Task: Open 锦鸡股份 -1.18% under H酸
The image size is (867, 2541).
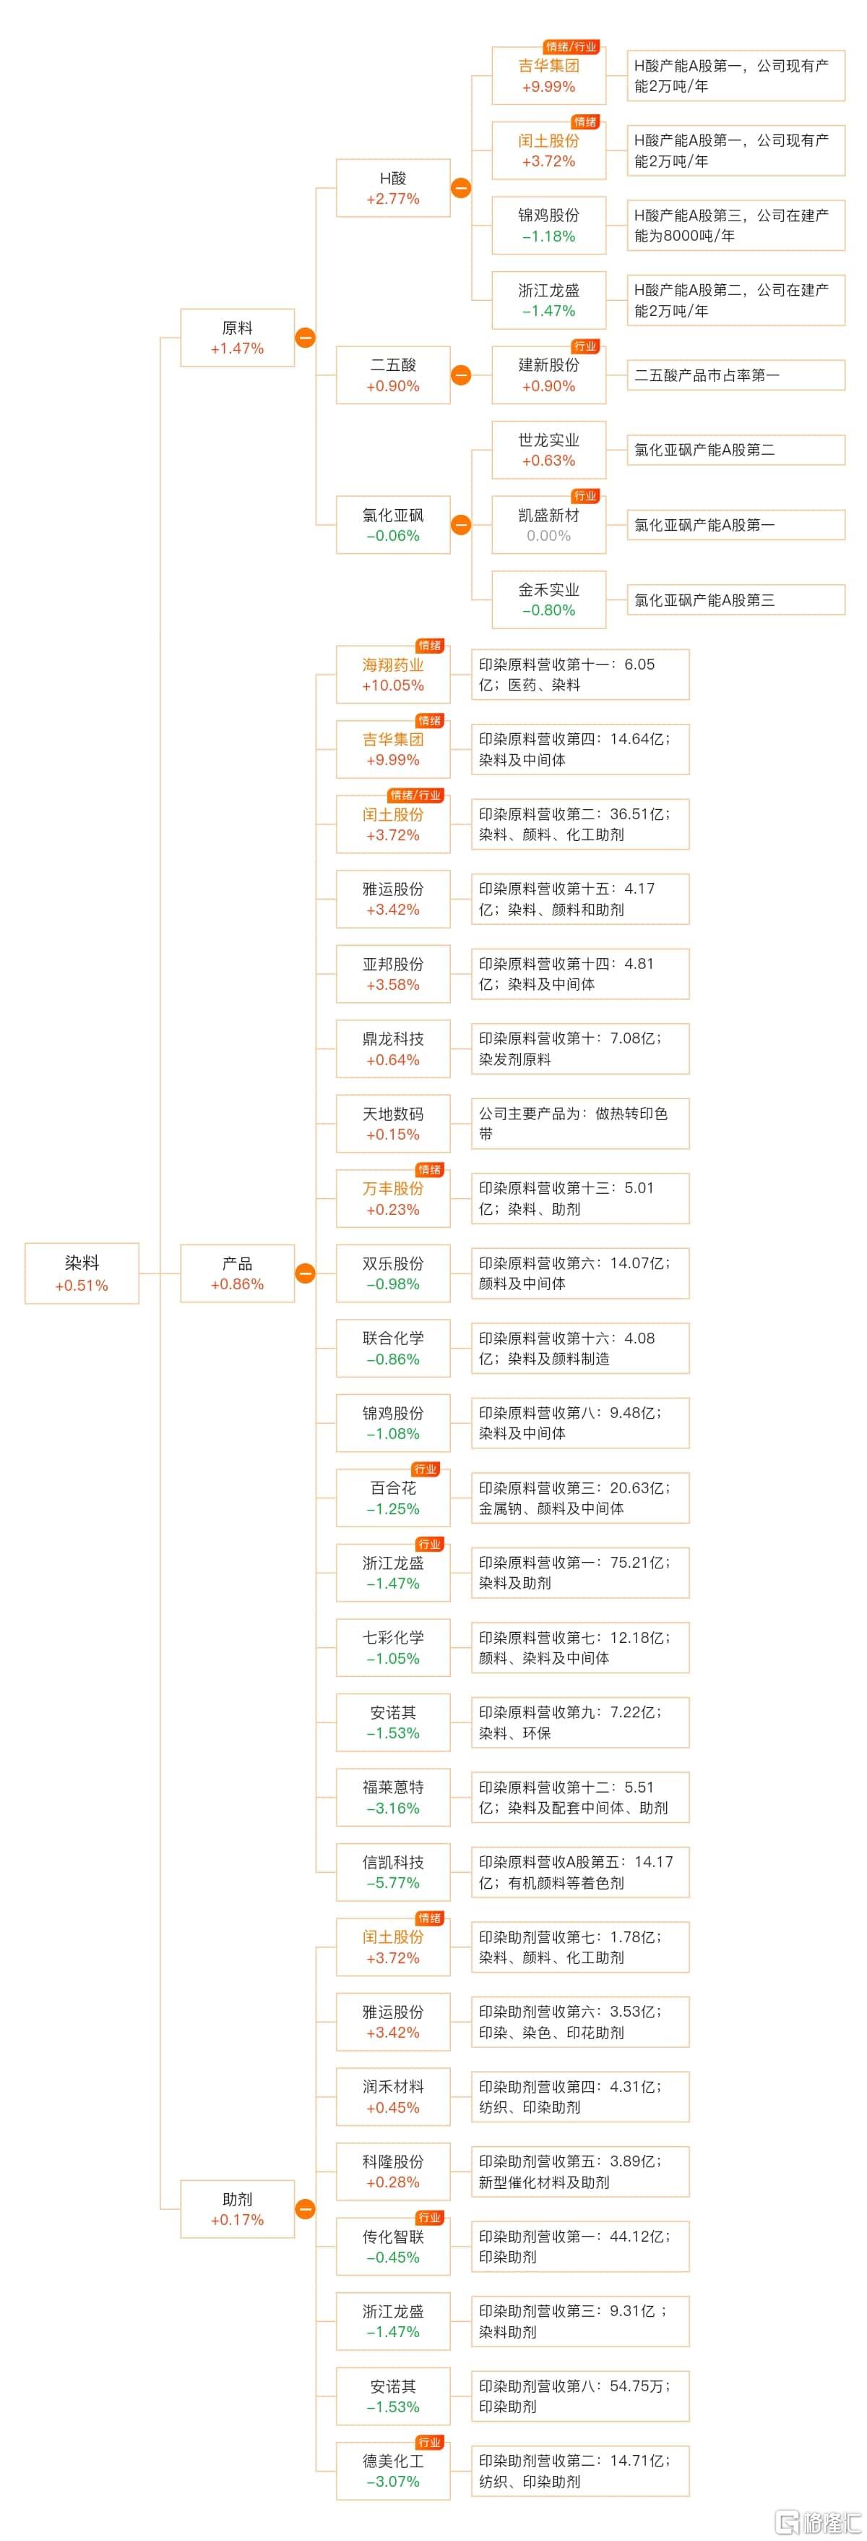Action: click(549, 225)
